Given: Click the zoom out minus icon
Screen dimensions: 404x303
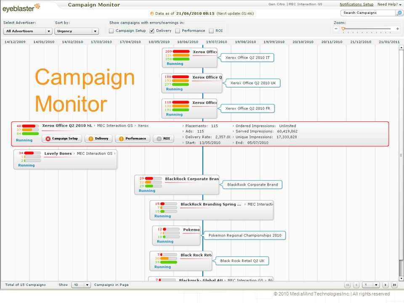Looking at the screenshot, I should [336, 29].
